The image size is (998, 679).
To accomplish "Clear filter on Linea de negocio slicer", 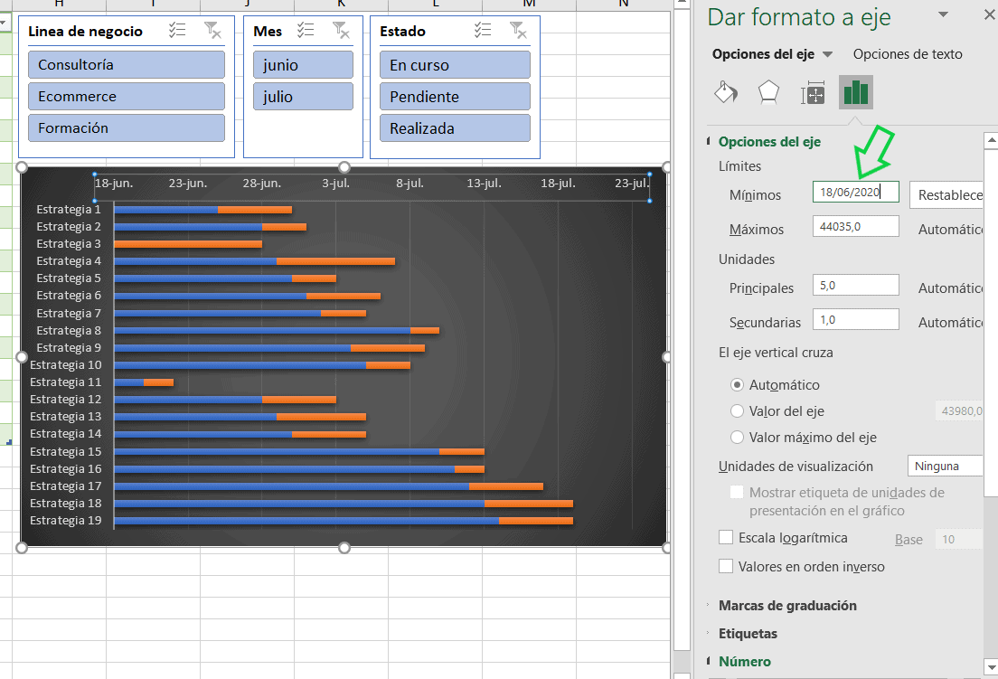I will [212, 30].
